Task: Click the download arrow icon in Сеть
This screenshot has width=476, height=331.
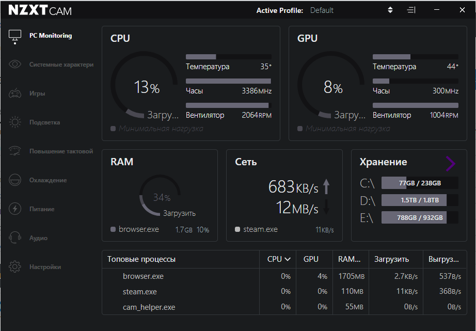Action: (326, 207)
